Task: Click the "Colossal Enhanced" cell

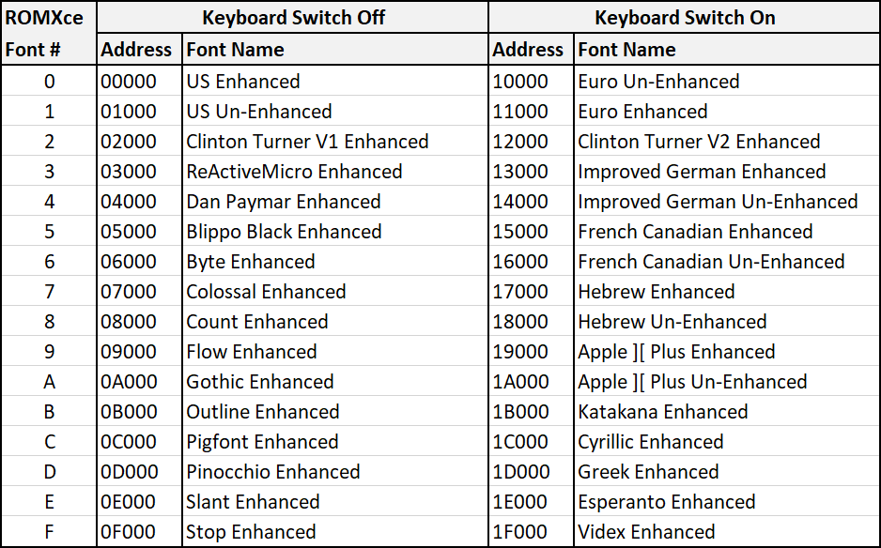Action: pyautogui.click(x=266, y=292)
